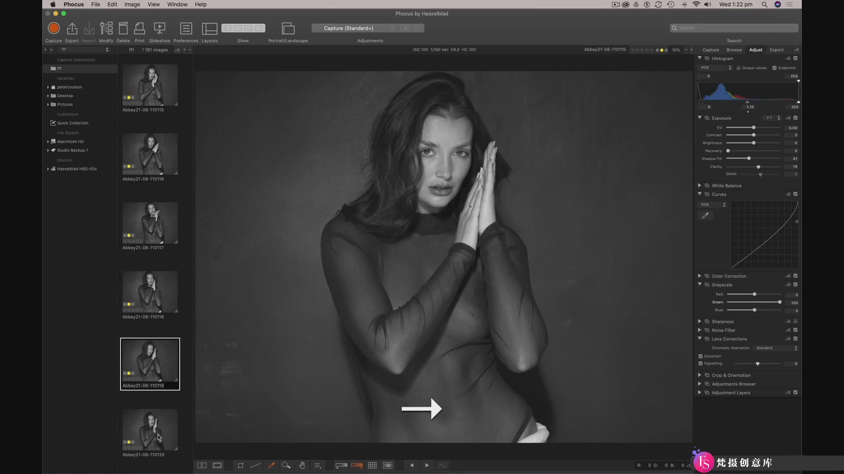Image resolution: width=844 pixels, height=474 pixels.
Task: Toggle the shadow warning gradient icon
Action: click(342, 465)
